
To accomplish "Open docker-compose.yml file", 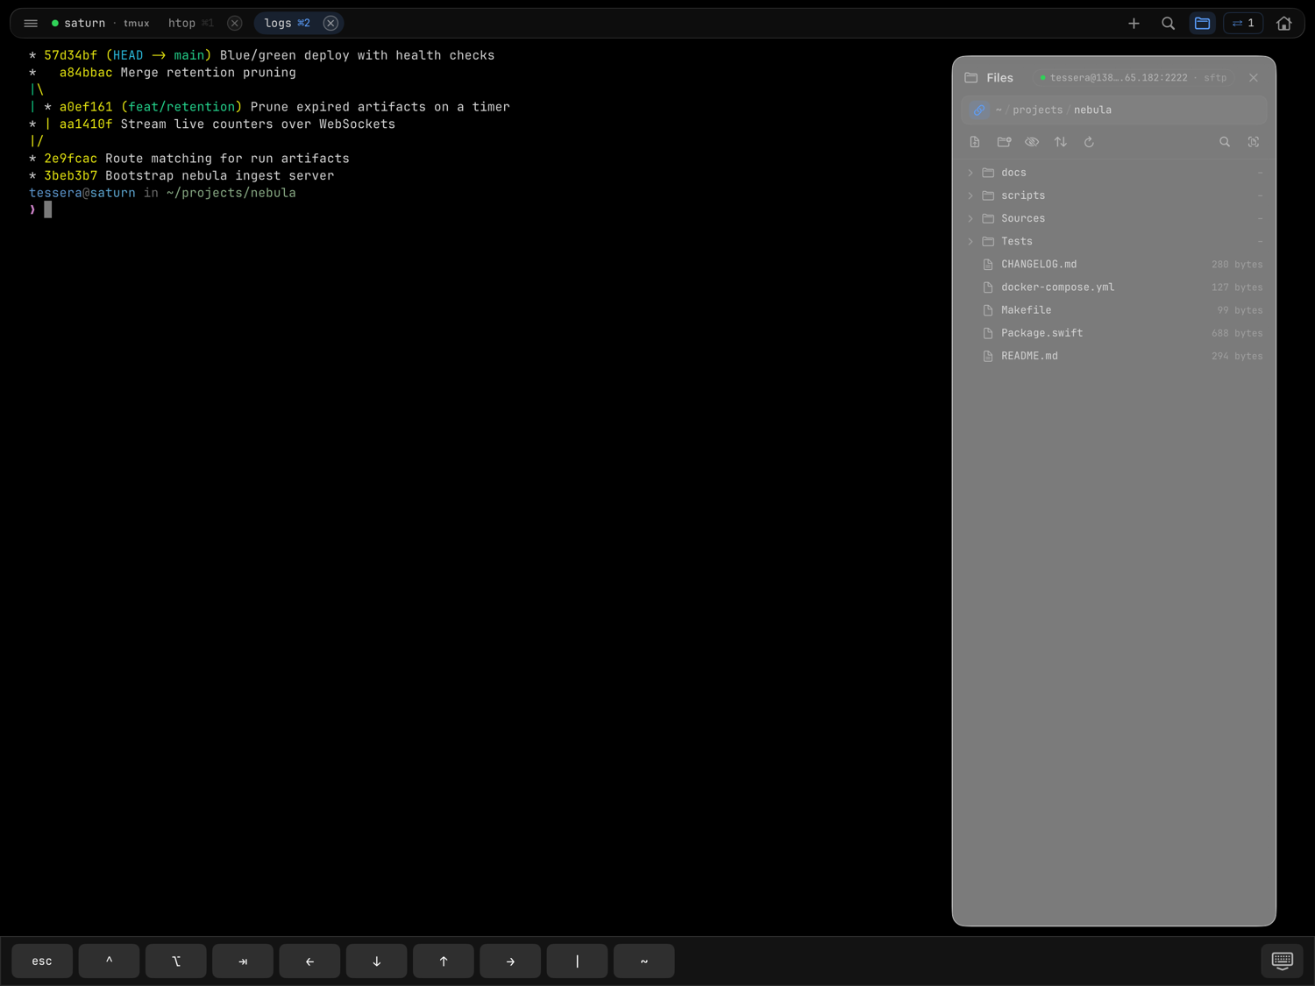I will tap(1114, 287).
